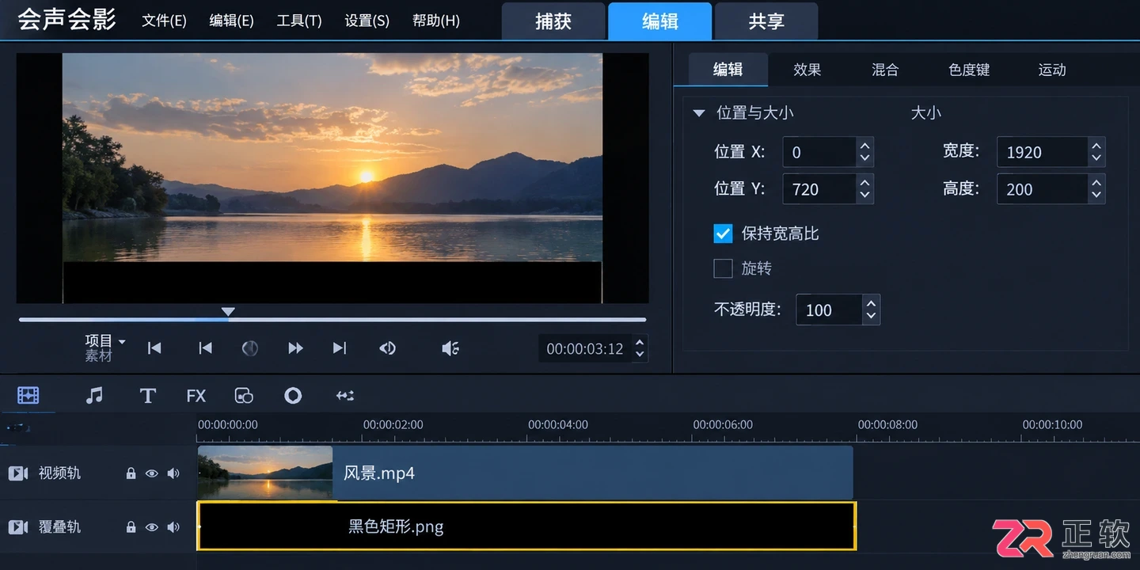Click the 高度 spinner arrows

[x=1096, y=189]
